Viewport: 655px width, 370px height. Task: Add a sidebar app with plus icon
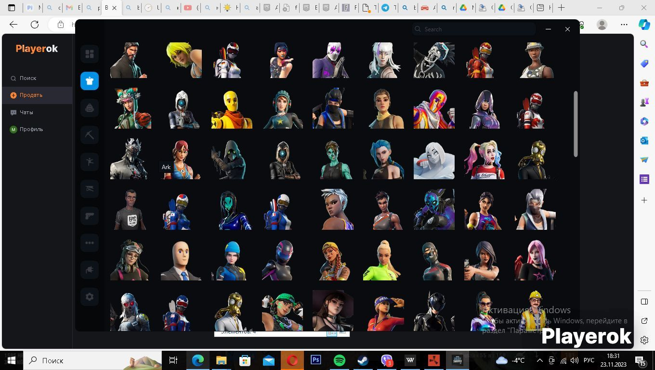644,200
